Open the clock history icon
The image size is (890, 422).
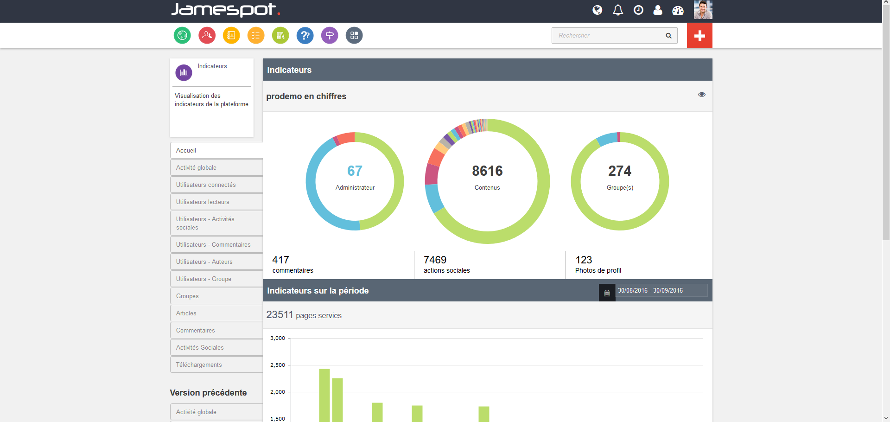point(638,10)
